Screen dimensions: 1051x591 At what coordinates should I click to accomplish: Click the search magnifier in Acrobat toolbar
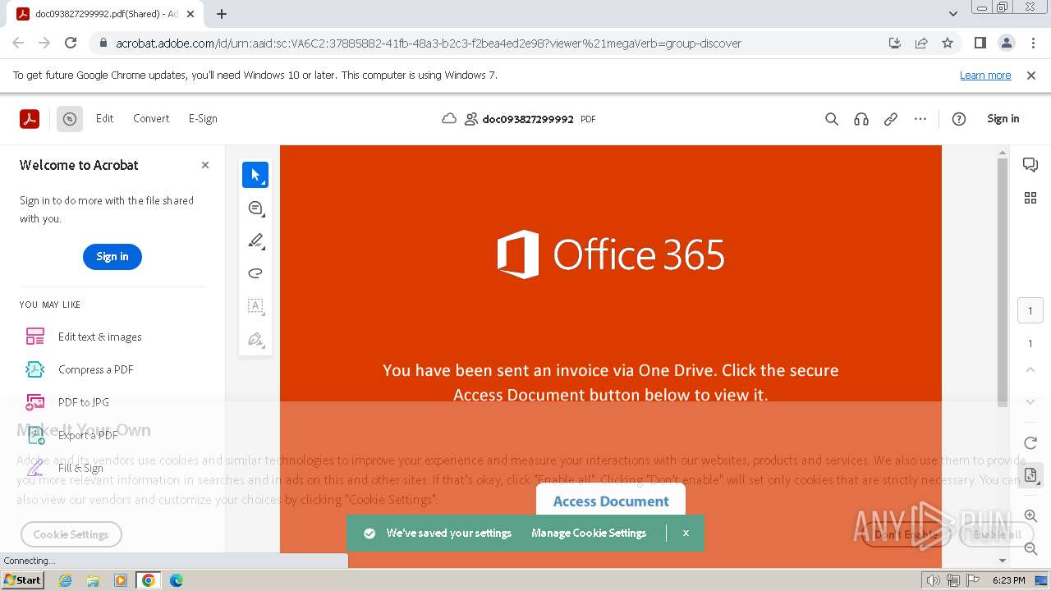pyautogui.click(x=832, y=119)
